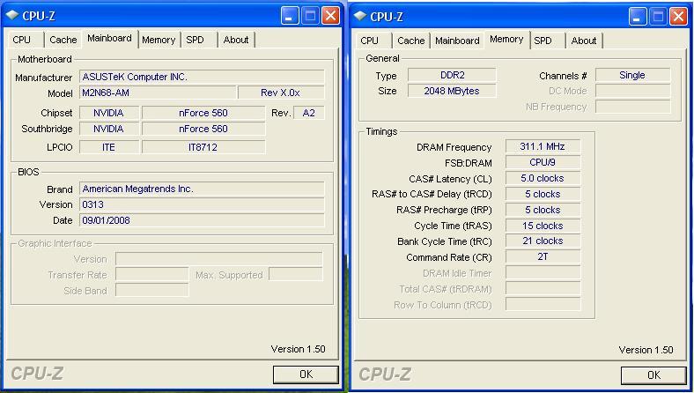Click BIOS Brand field American Megatrends Inc.
The width and height of the screenshot is (694, 393).
pyautogui.click(x=202, y=189)
